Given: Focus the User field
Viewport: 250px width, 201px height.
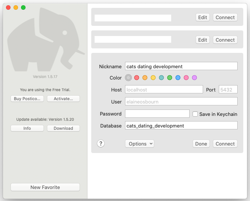Looking at the screenshot, I should pyautogui.click(x=181, y=102).
